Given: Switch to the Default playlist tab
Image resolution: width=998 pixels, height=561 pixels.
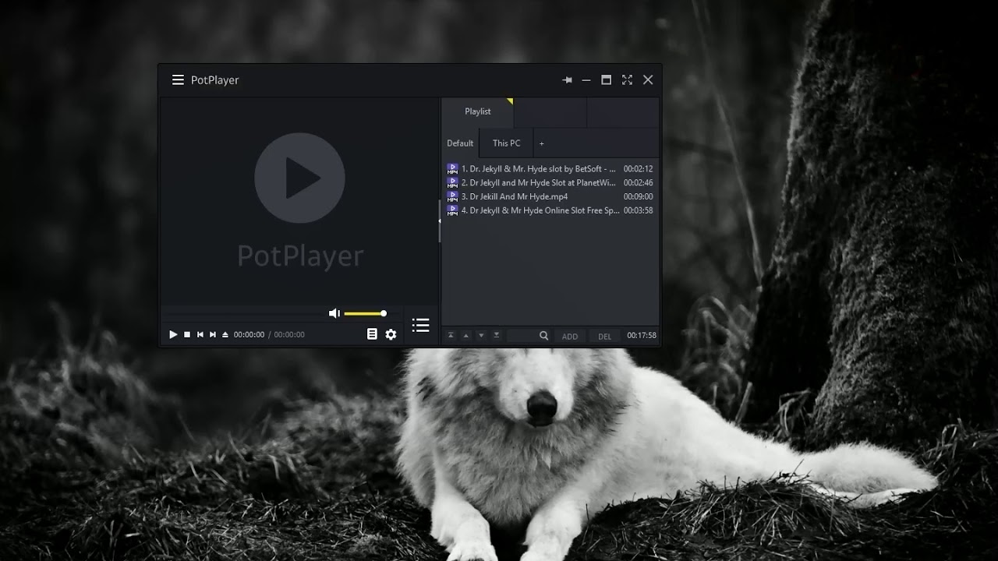Looking at the screenshot, I should (460, 143).
